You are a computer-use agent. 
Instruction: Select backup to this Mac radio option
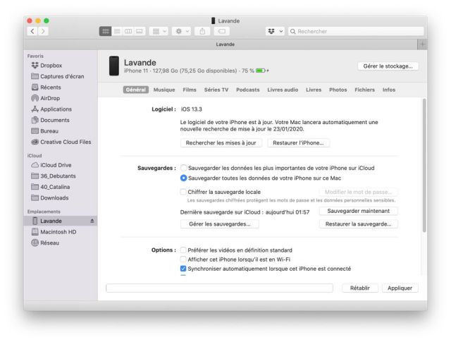(x=183, y=178)
